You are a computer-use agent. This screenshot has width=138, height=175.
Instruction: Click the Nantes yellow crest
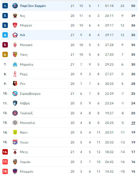tap(15, 132)
